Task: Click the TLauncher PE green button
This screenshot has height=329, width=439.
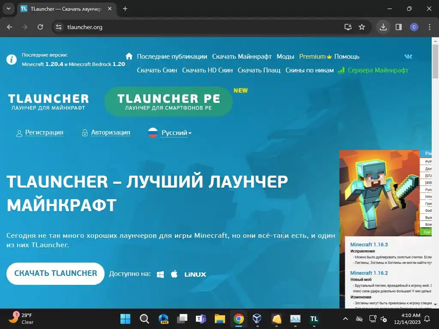Action: pyautogui.click(x=168, y=101)
